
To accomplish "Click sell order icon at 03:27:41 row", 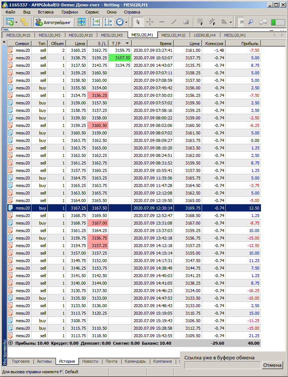I will pos(11,50).
